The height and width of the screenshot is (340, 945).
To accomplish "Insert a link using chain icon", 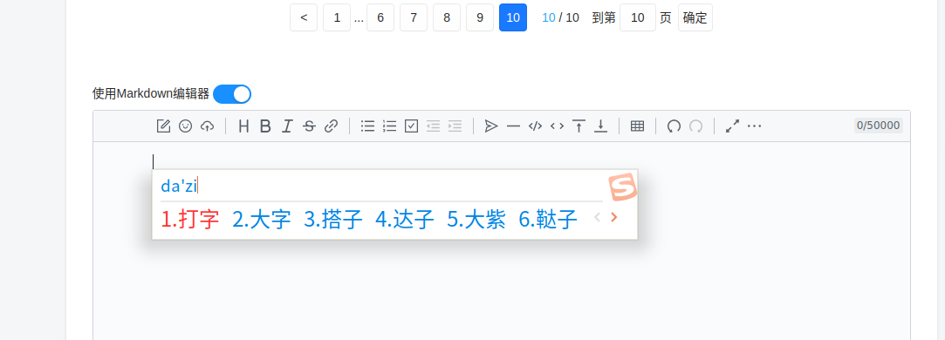I will coord(331,126).
